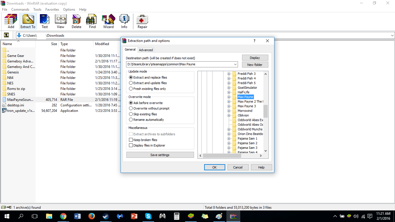395x222 pixels.
Task: Click the Repair toolbar icon
Action: pos(142,21)
